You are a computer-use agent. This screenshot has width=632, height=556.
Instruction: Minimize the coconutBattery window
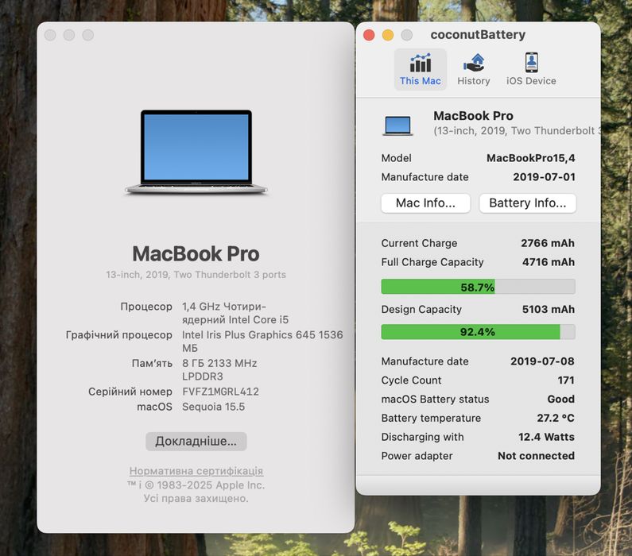(x=388, y=35)
